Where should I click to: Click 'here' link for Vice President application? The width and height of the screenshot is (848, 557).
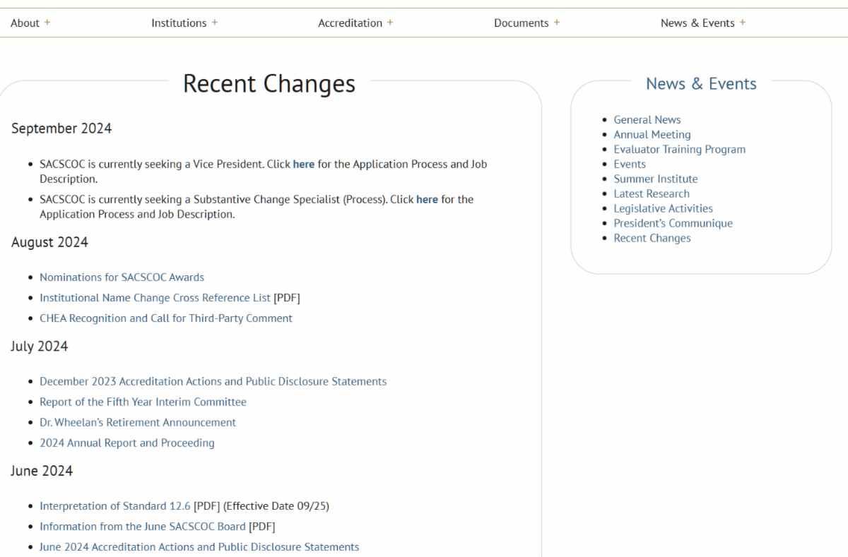coord(304,164)
